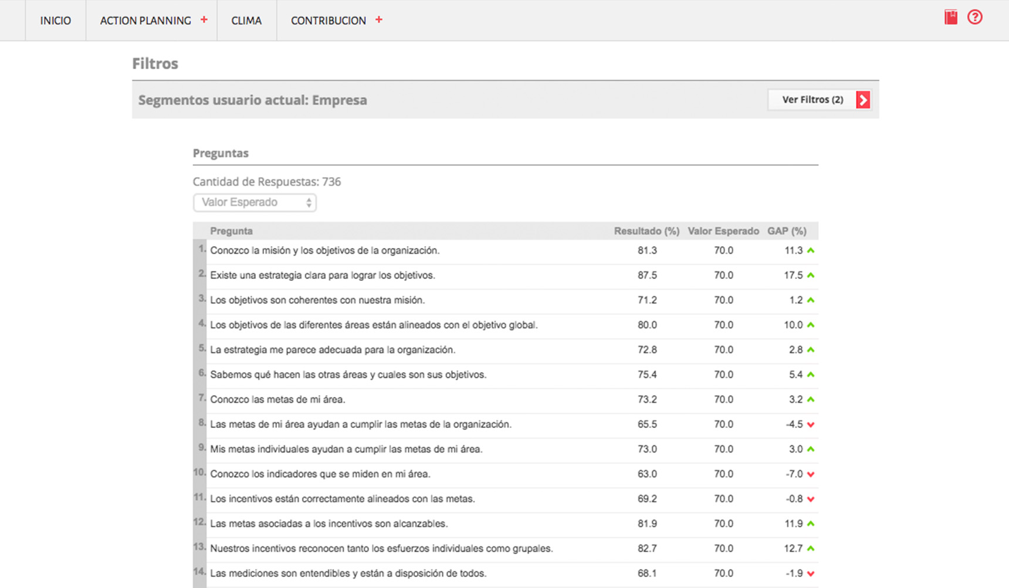Viewport: 1009px width, 588px height.
Task: Go to the INICIO menu item
Action: click(x=56, y=21)
